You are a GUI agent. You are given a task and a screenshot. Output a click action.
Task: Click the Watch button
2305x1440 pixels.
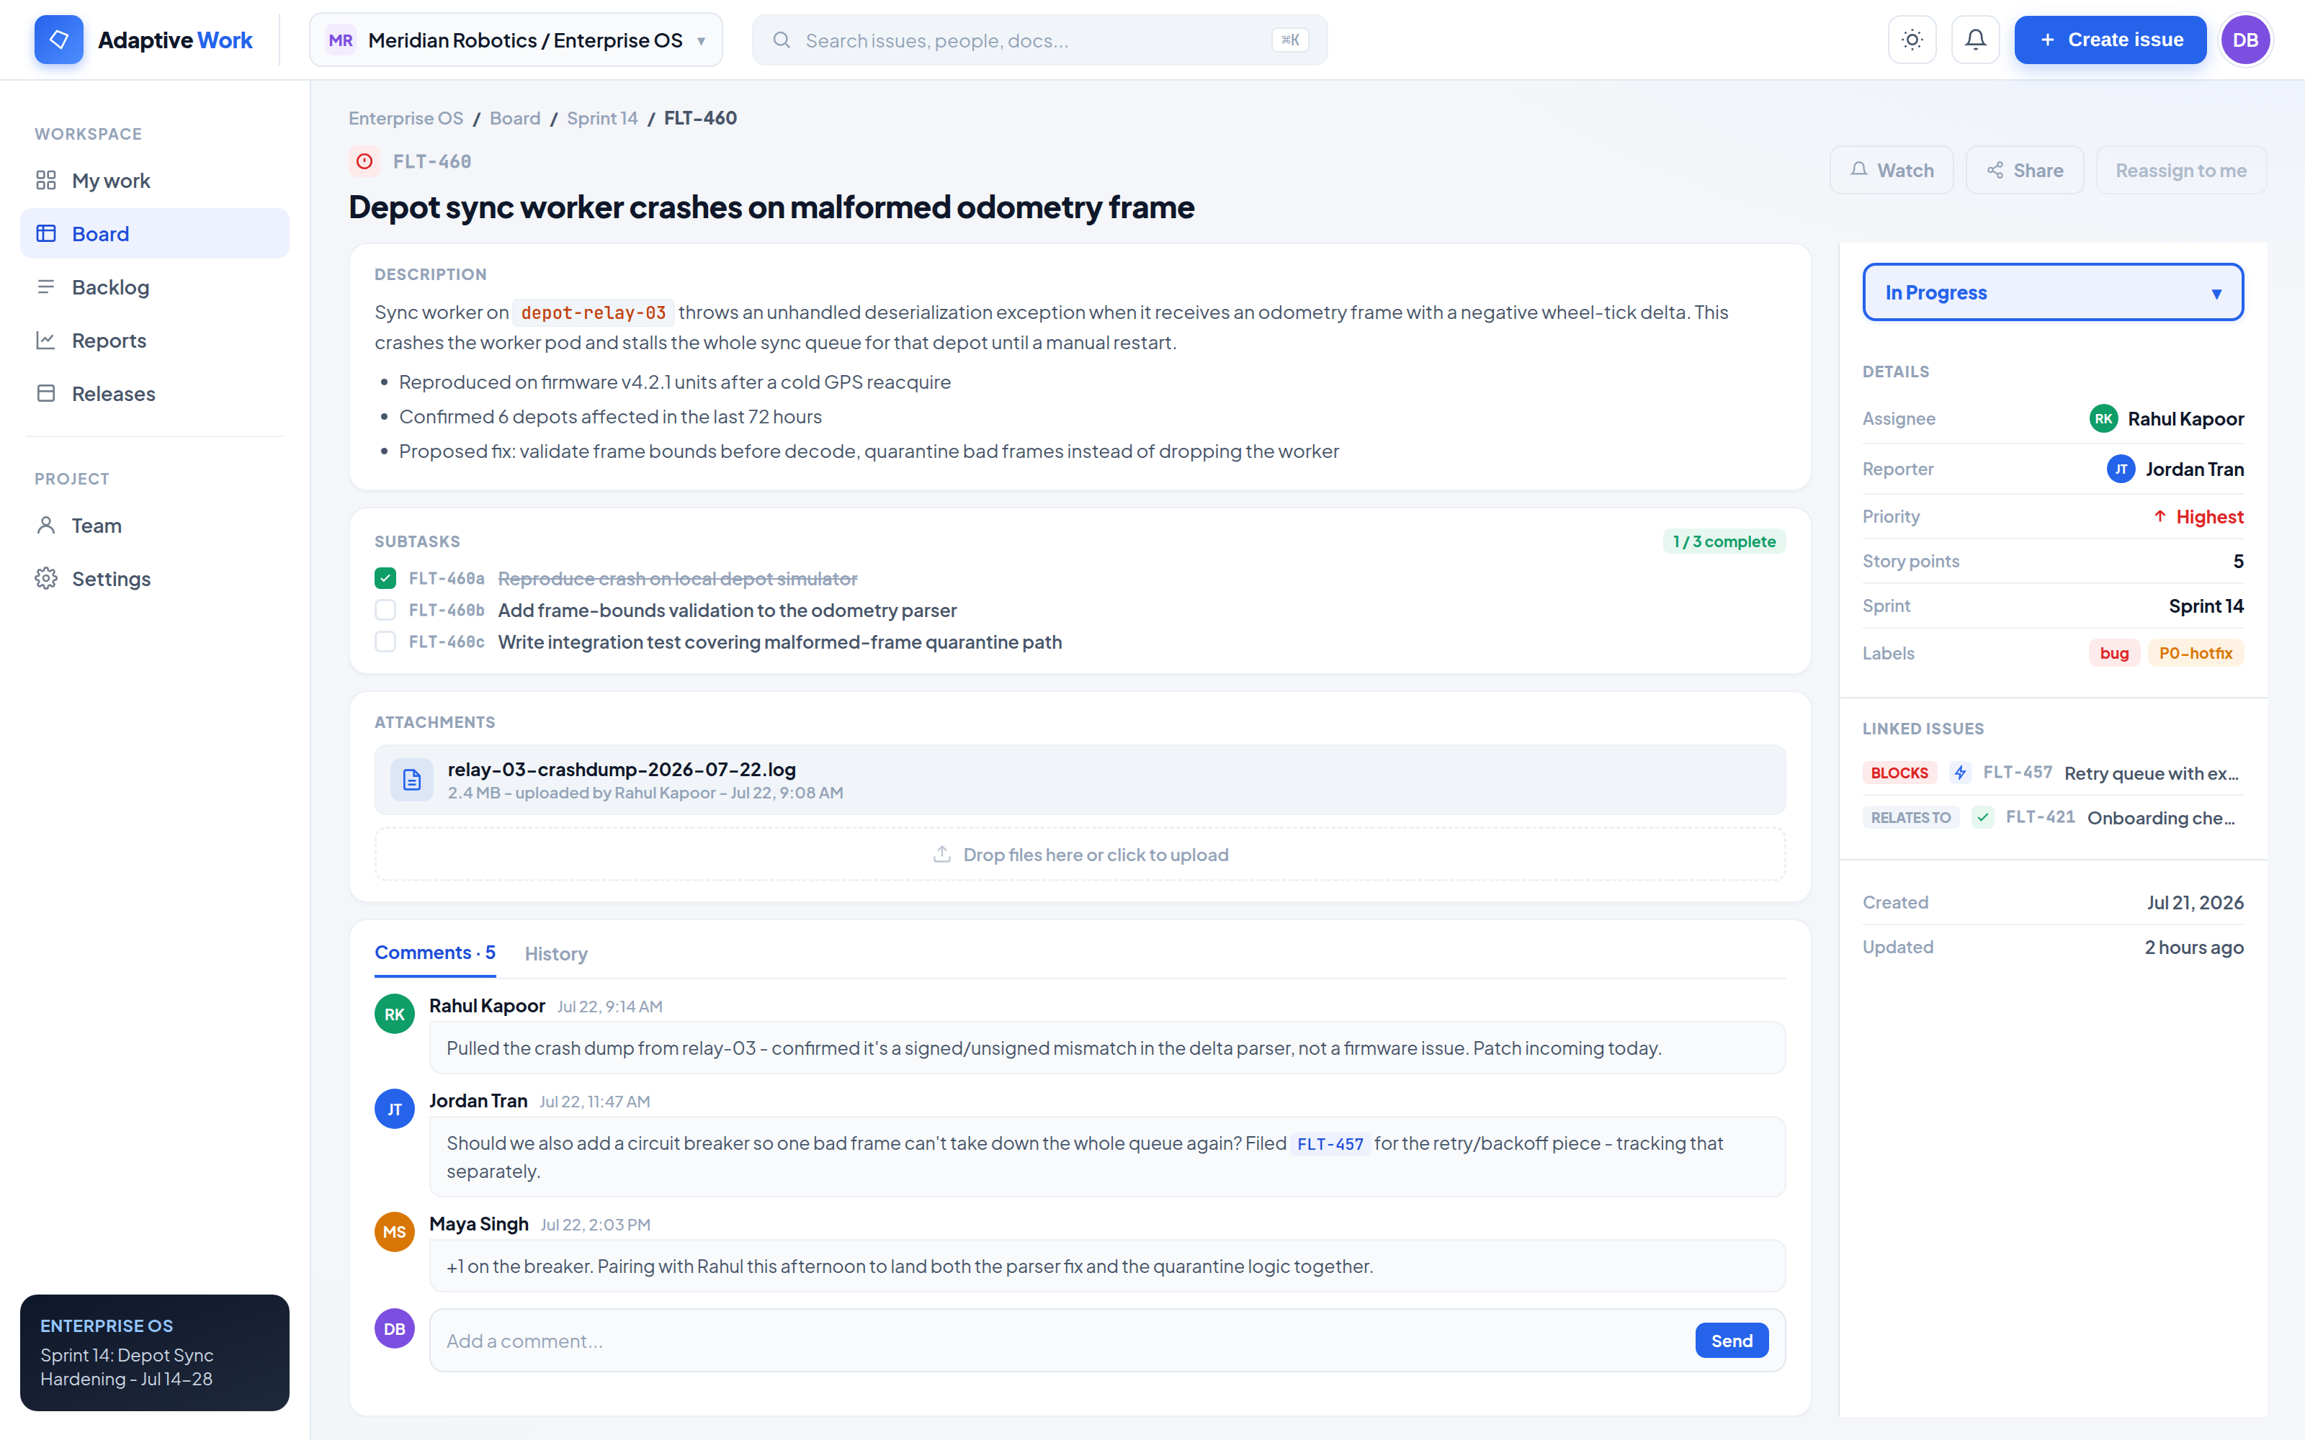1892,171
